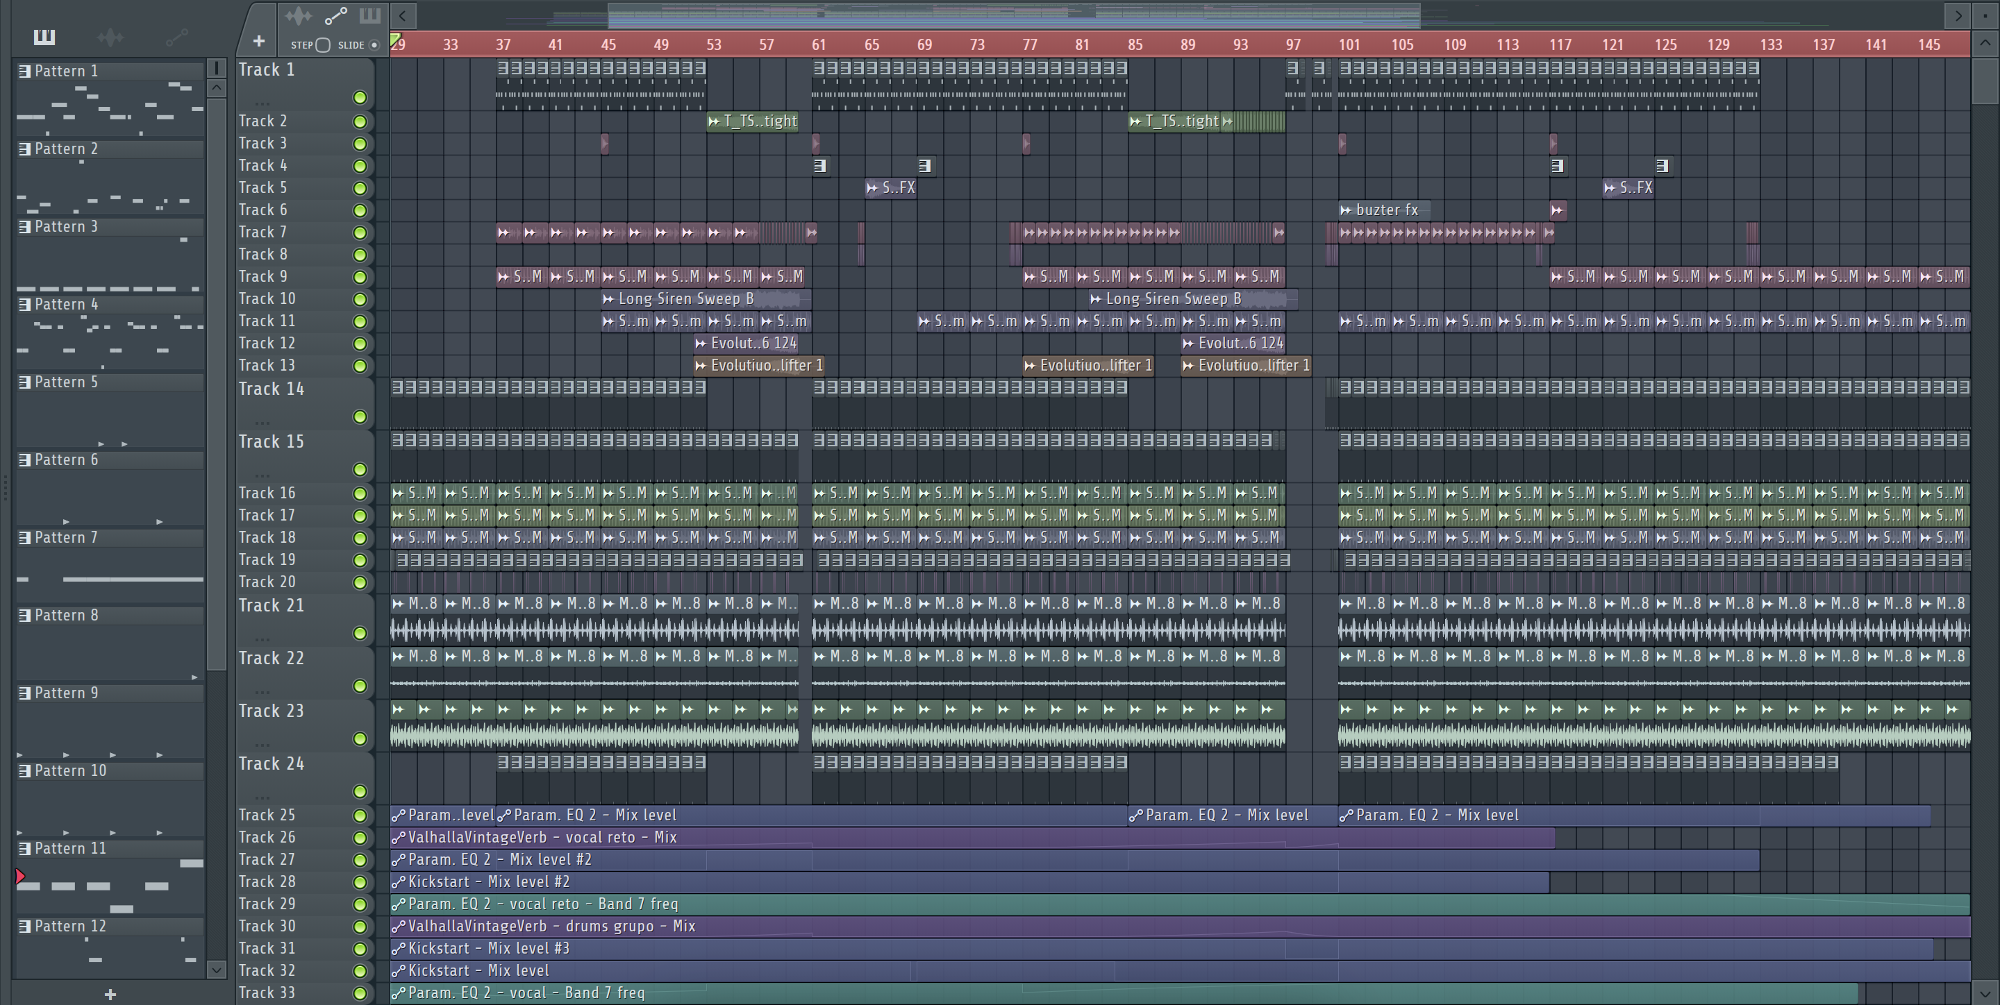
Task: Select the first Evolut..6 124 audio clip
Action: pyautogui.click(x=746, y=344)
